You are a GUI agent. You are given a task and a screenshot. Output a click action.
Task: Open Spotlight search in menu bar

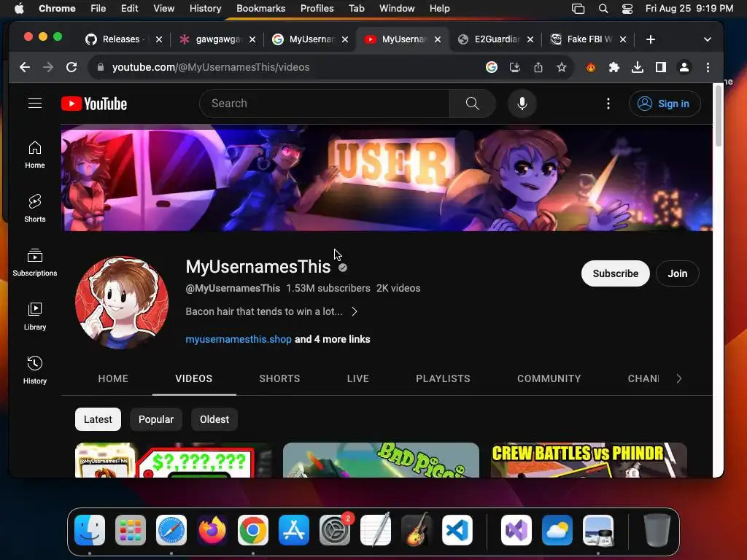tap(603, 9)
